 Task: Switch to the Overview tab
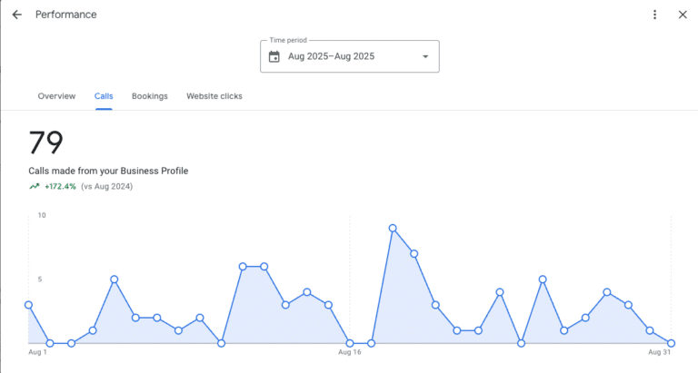coord(56,96)
